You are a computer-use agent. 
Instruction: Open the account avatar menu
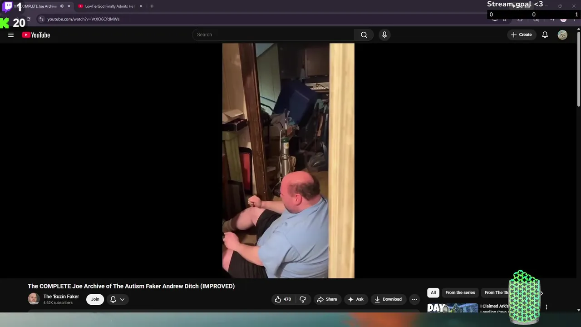coord(562,35)
